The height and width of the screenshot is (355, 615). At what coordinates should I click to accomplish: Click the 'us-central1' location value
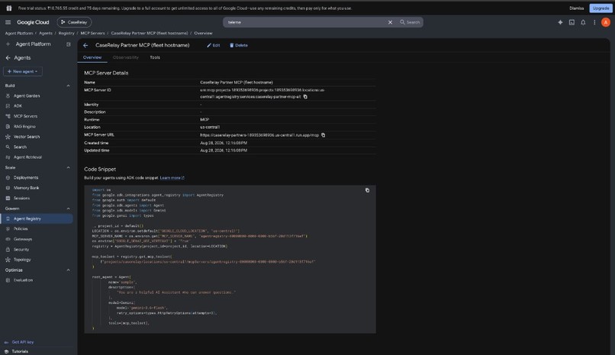point(210,127)
